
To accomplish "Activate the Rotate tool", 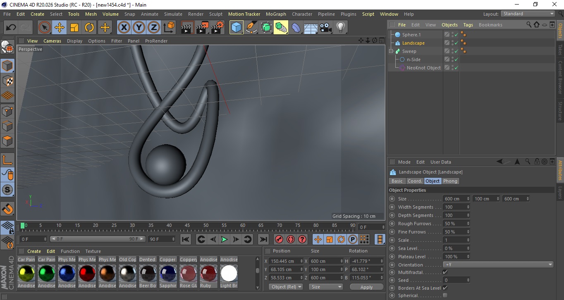I will [89, 28].
